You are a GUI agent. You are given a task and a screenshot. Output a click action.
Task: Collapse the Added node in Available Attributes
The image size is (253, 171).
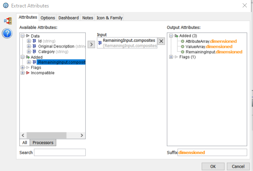coord(23,57)
